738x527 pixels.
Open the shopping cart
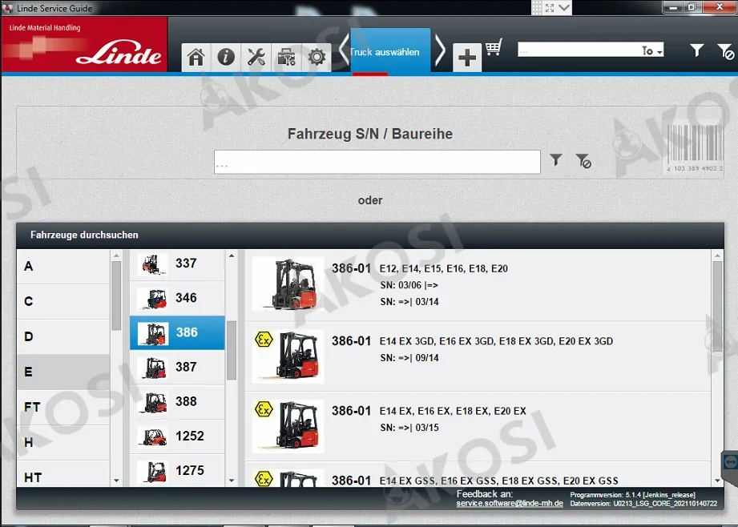click(x=494, y=47)
